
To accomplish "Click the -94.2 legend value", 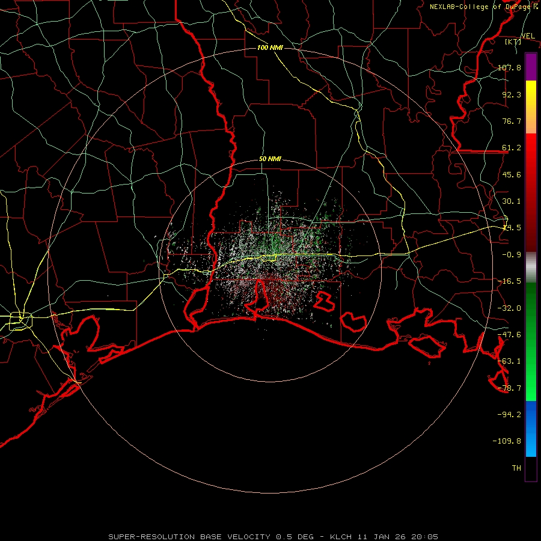I will pyautogui.click(x=509, y=414).
